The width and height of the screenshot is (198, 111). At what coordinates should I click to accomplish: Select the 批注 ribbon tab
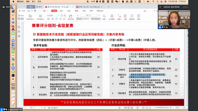[x=69, y=11]
